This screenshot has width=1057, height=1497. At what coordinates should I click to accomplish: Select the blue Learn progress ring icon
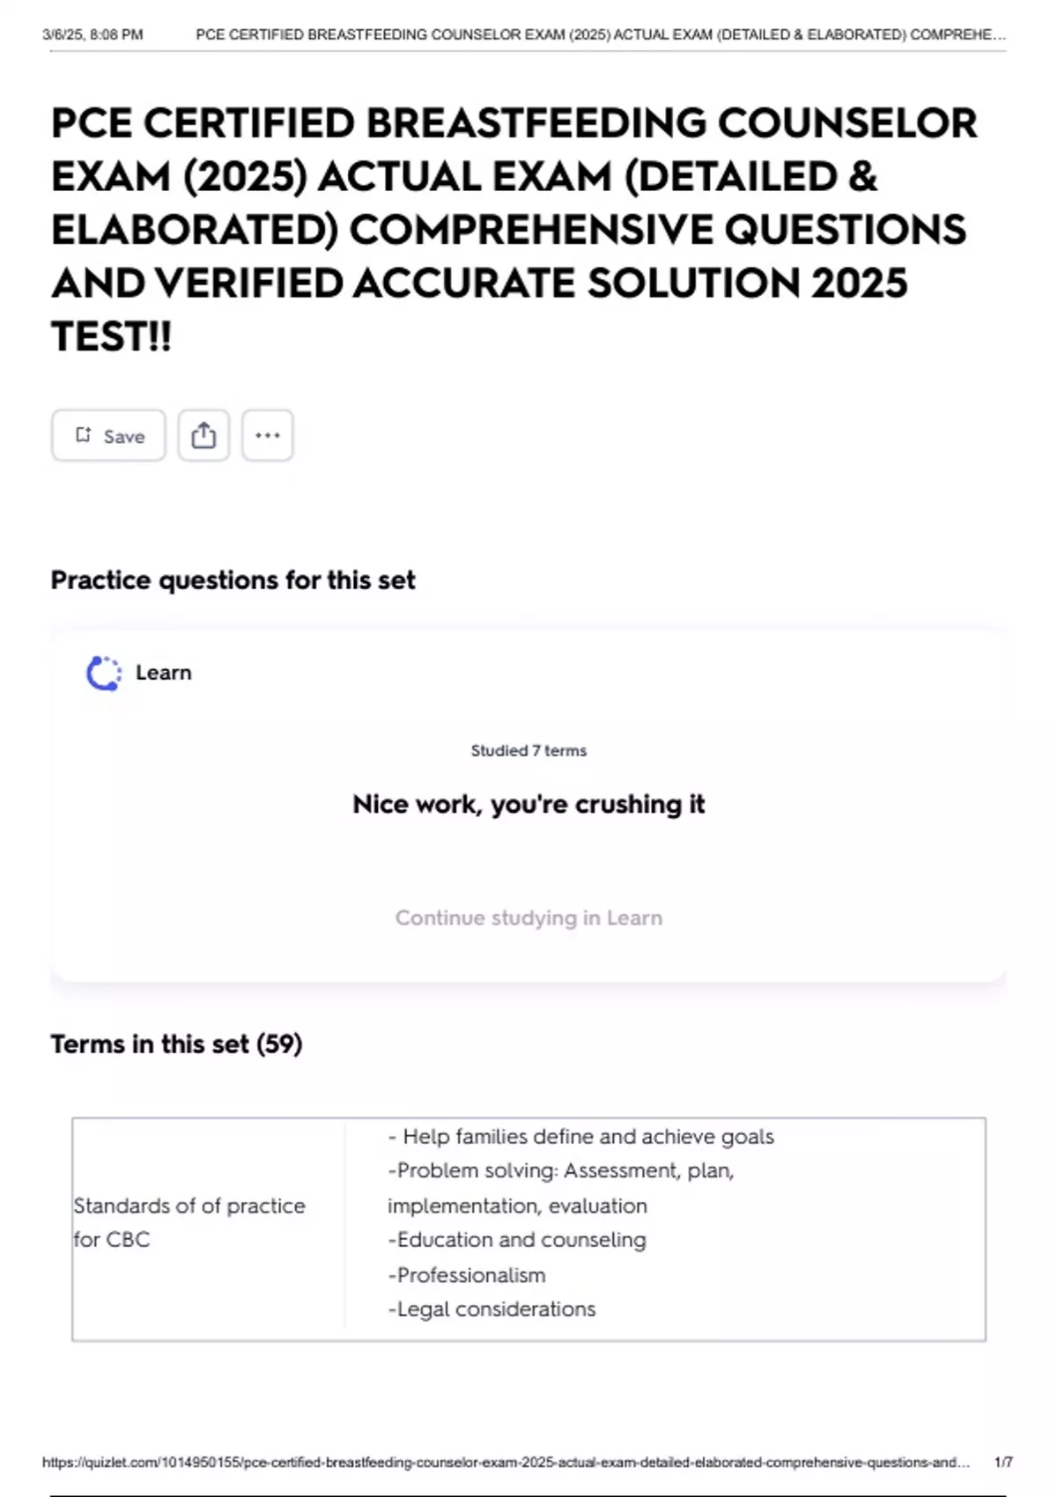click(103, 672)
